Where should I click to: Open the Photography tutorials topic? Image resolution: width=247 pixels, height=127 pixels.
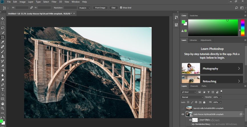point(212,68)
